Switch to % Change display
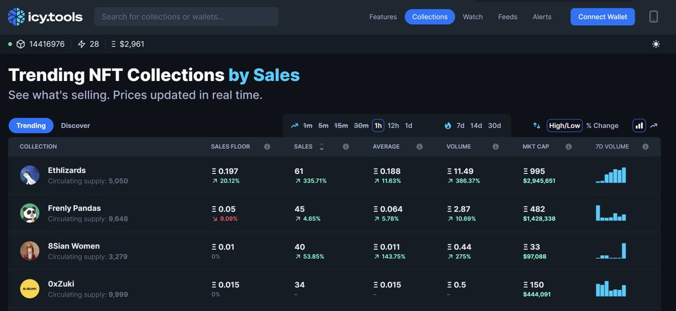Image resolution: width=676 pixels, height=311 pixels. click(x=602, y=125)
